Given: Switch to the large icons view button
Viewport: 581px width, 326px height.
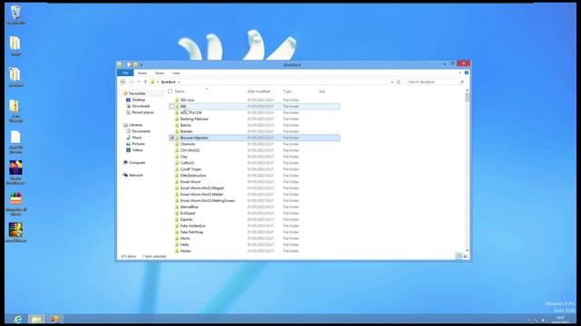Looking at the screenshot, I should pyautogui.click(x=466, y=256).
